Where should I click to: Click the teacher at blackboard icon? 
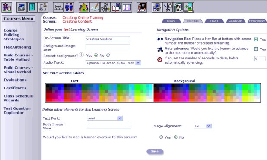[142, 7]
